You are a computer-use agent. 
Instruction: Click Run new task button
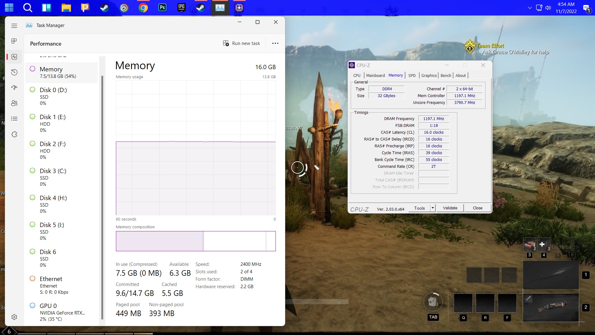(241, 43)
